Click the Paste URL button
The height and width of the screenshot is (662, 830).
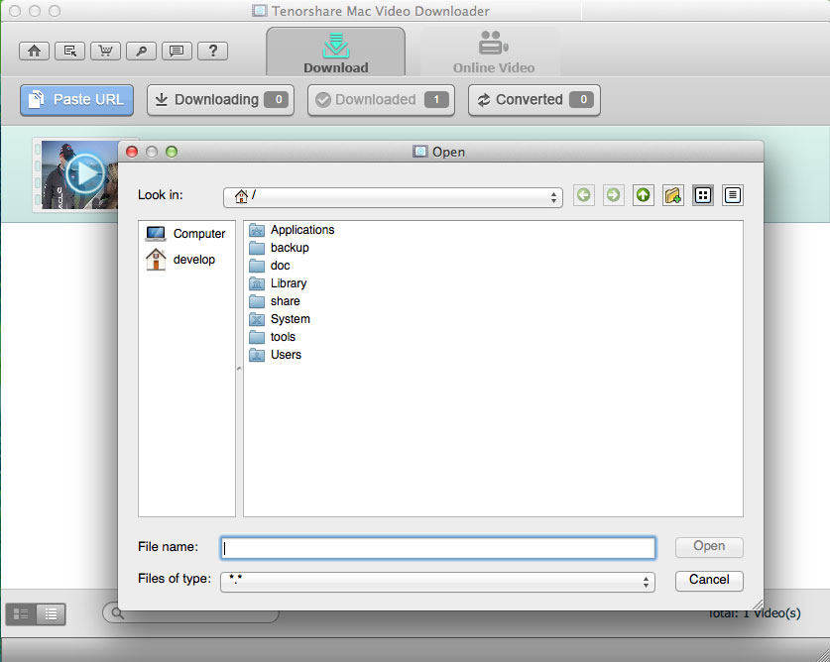pos(76,100)
